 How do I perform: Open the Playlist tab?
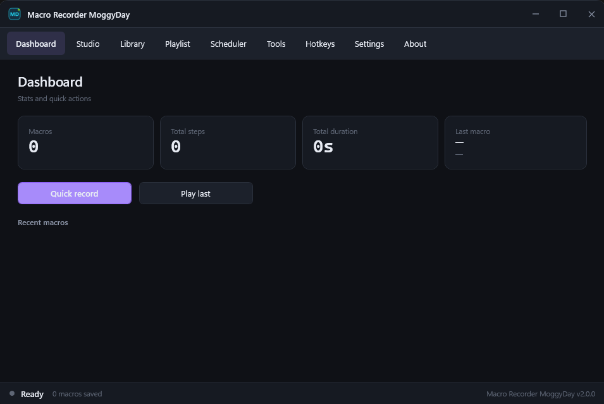[177, 44]
